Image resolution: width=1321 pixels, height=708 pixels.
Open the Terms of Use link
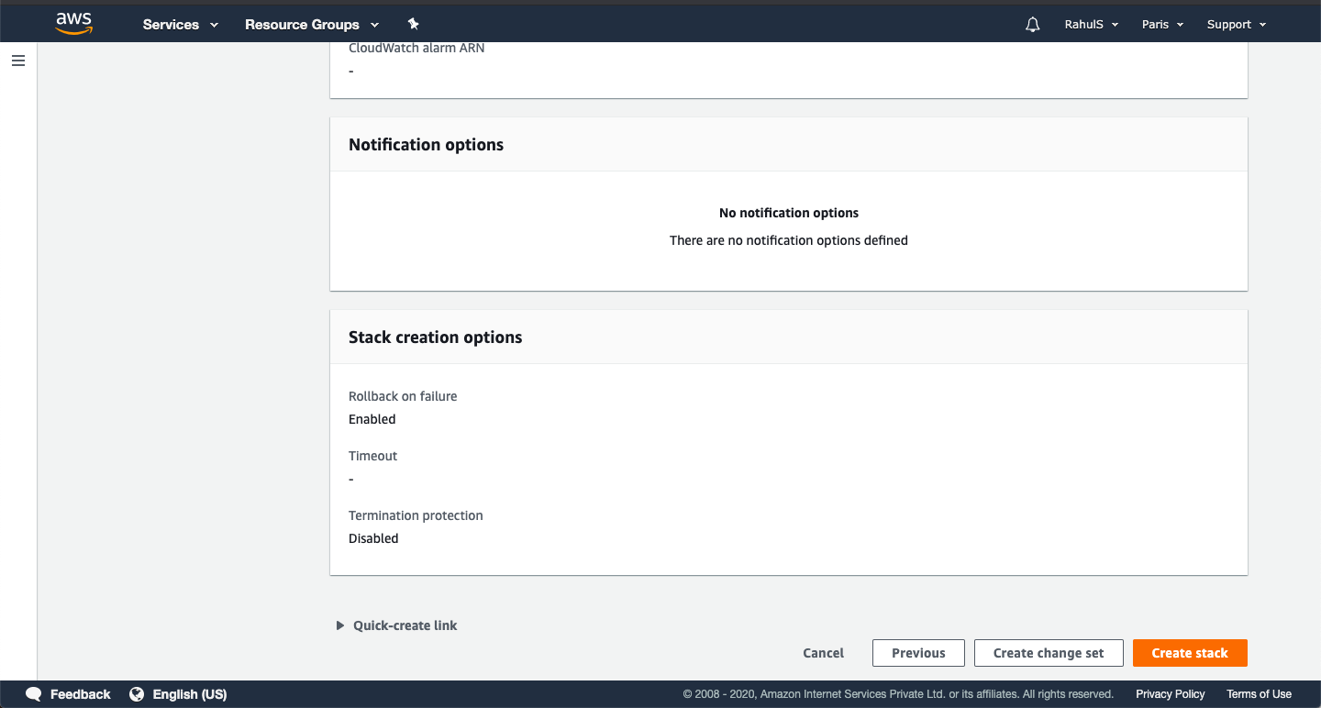click(1259, 694)
